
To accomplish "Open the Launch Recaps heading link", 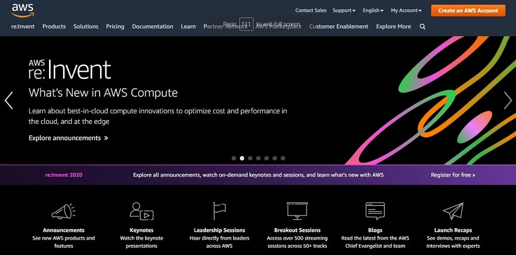I will 453,230.
